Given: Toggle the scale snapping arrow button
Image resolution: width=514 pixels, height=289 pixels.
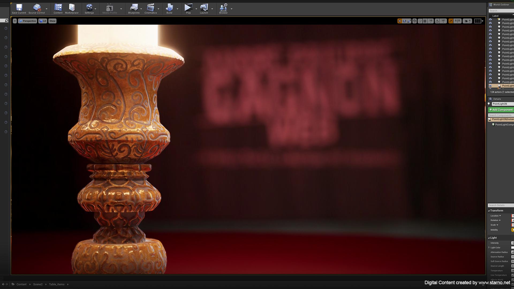Looking at the screenshot, I should (x=451, y=21).
